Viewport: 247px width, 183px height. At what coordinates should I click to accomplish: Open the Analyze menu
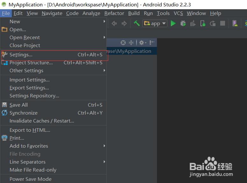(x=91, y=13)
